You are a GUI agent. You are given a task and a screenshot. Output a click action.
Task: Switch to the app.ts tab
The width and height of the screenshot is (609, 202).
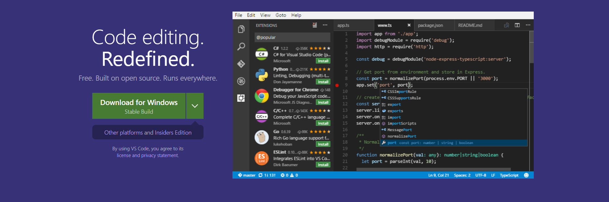coord(354,25)
